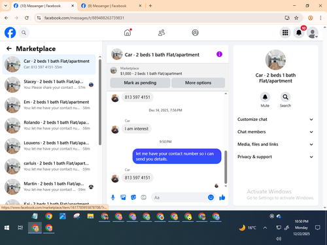Go to the Home feed icon

(128, 33)
